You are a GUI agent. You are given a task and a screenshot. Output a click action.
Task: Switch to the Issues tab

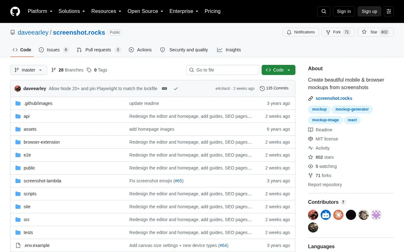point(54,50)
